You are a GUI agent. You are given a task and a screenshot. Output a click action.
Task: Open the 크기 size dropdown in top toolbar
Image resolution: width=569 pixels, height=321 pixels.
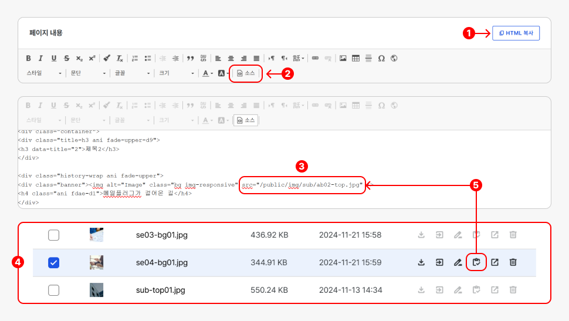[x=176, y=73]
